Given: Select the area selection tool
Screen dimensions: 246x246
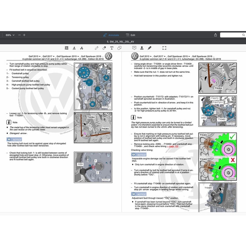Looking at the screenshot, I should 164,48.
